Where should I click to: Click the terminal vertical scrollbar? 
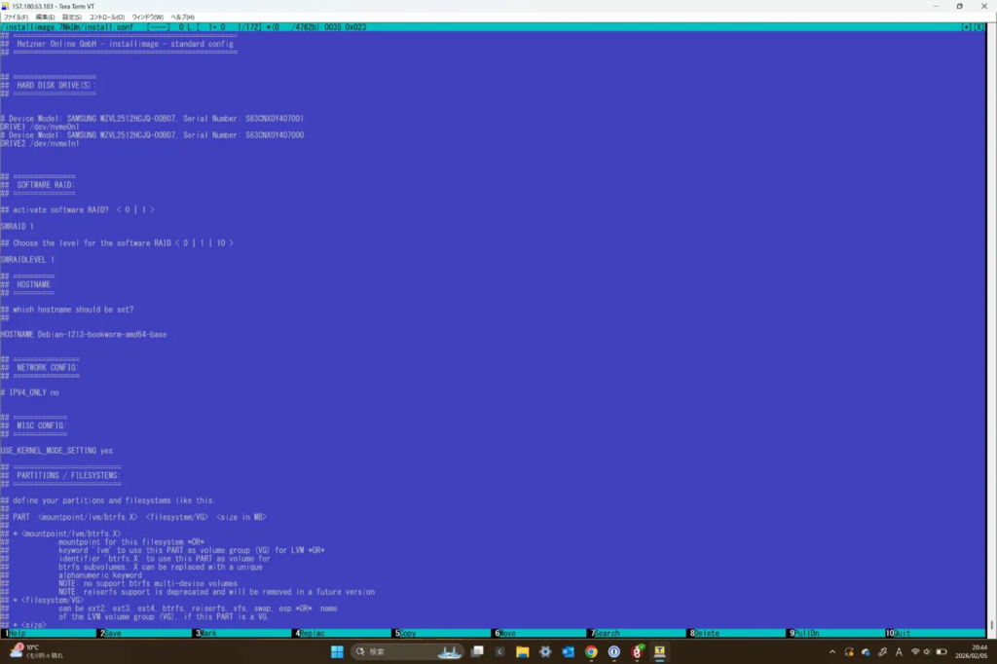pos(992,331)
